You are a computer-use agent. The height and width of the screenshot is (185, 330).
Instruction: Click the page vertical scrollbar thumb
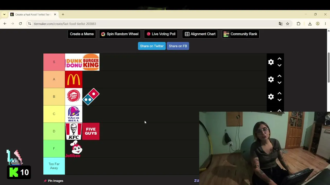tap(328, 68)
